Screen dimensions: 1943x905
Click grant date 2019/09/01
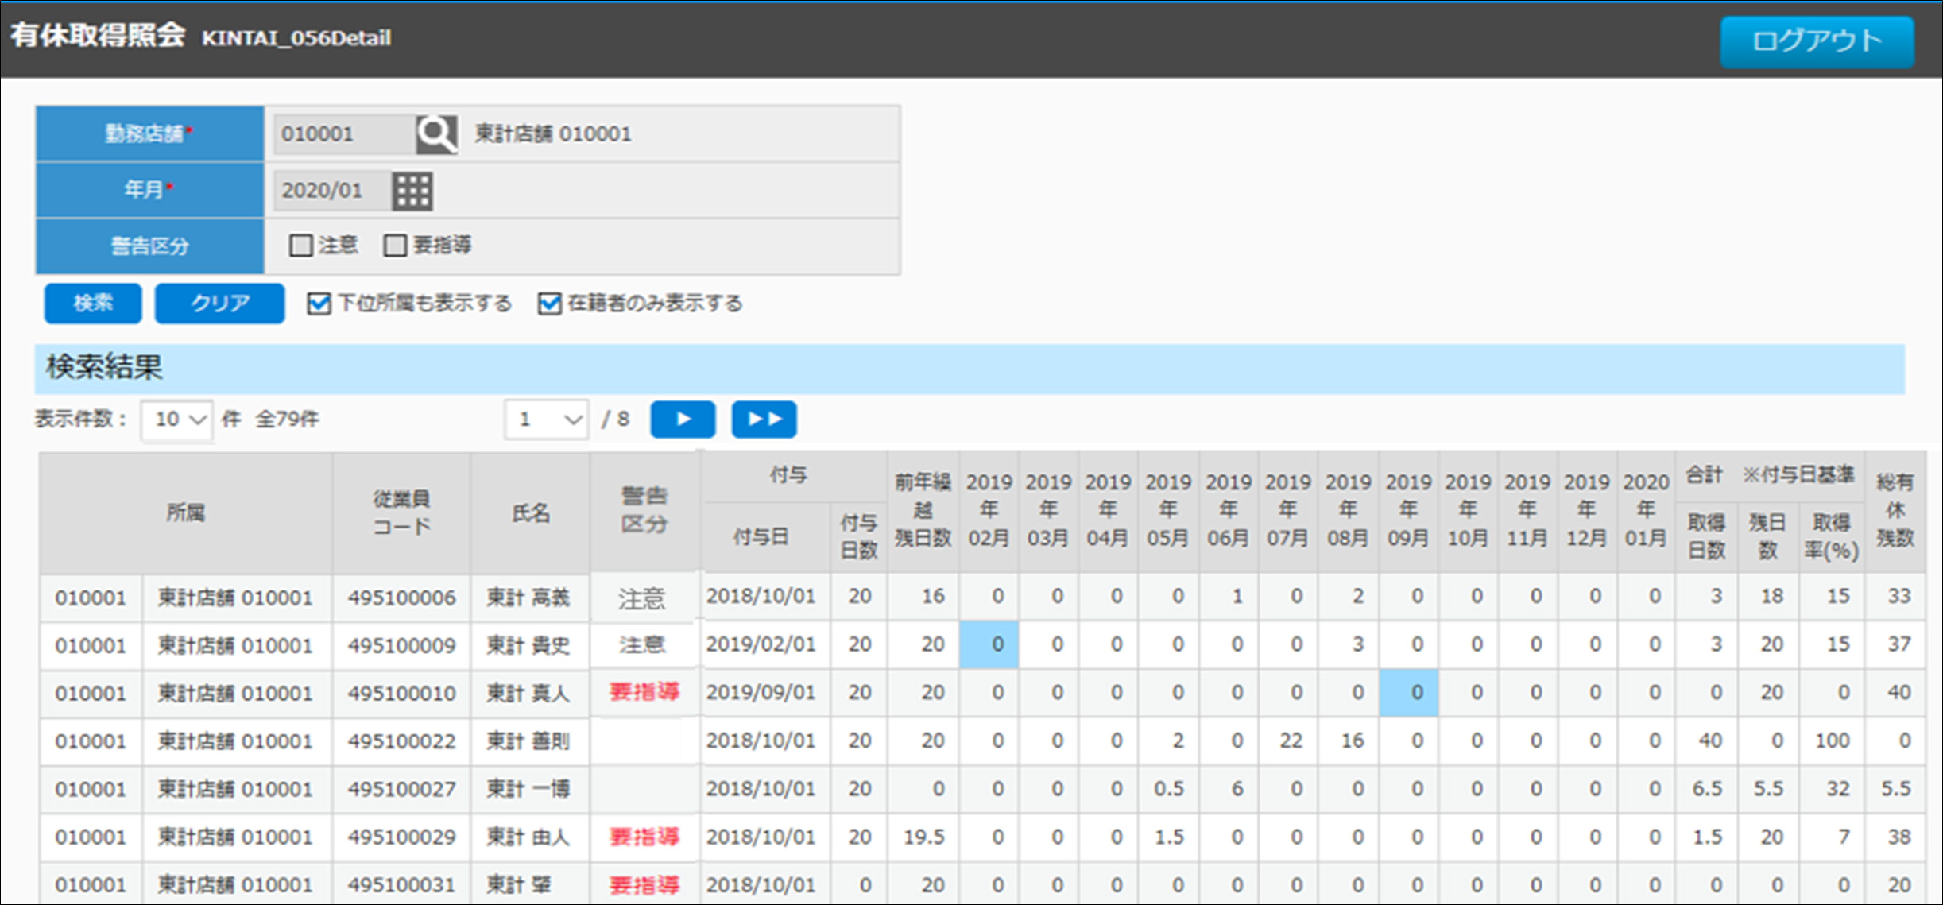tap(761, 692)
